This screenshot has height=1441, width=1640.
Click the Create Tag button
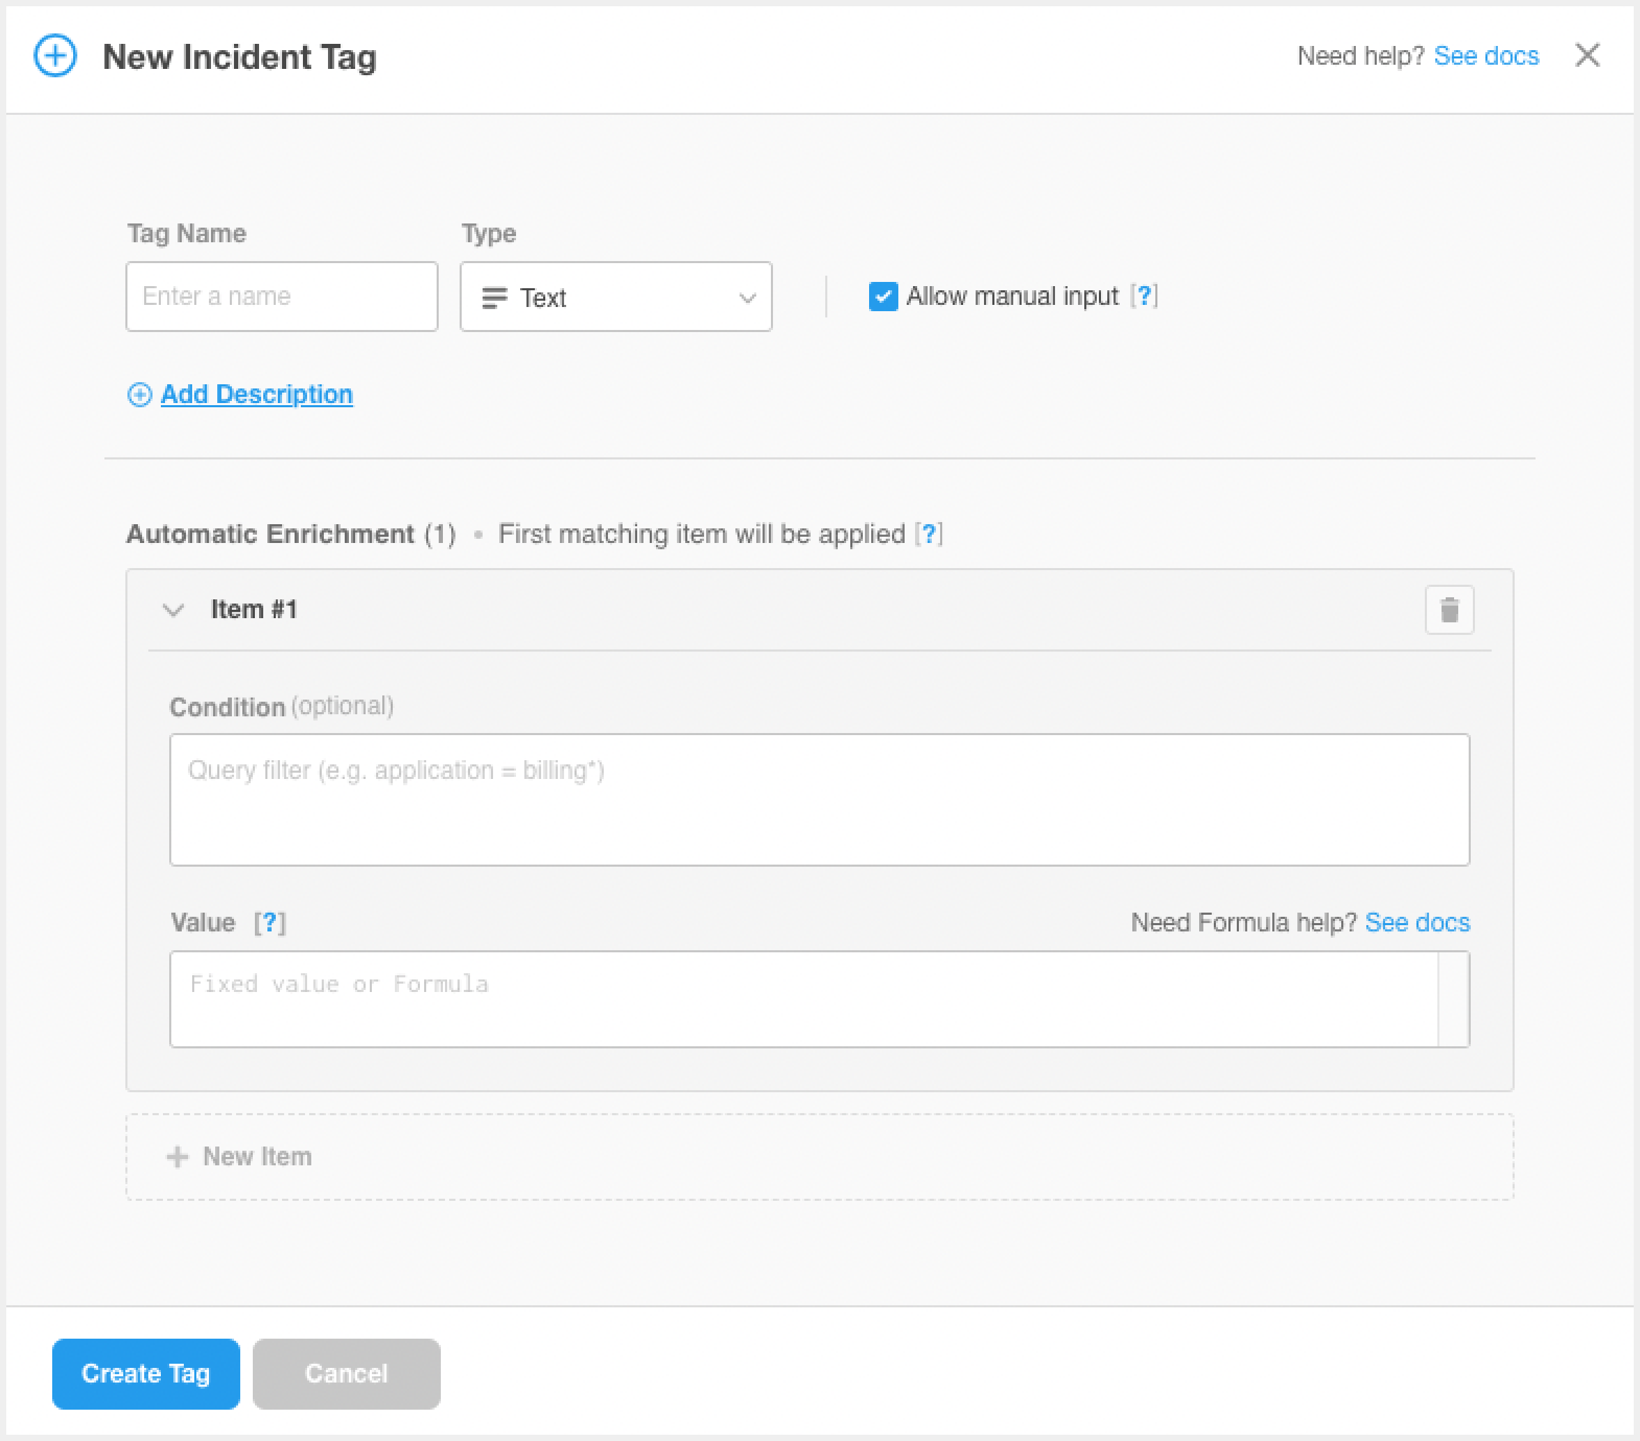coord(146,1373)
